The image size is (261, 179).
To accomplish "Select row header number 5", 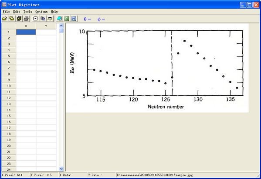I will [x=9, y=56].
